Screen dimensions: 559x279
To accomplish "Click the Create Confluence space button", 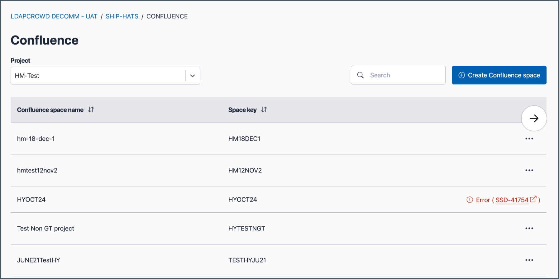I will [x=499, y=75].
